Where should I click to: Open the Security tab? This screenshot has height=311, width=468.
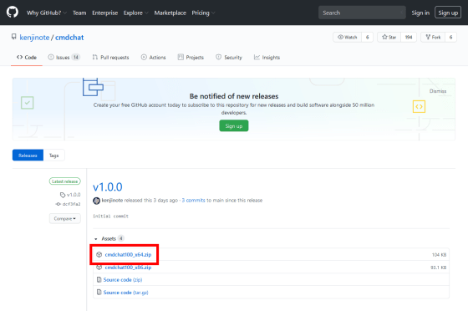pyautogui.click(x=229, y=58)
